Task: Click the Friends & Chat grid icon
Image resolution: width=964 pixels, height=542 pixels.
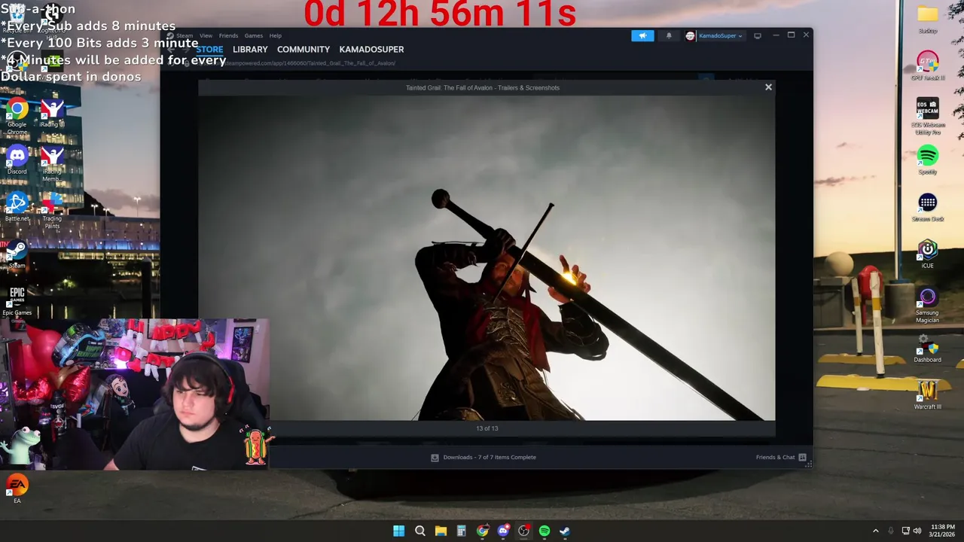Action: click(x=802, y=457)
